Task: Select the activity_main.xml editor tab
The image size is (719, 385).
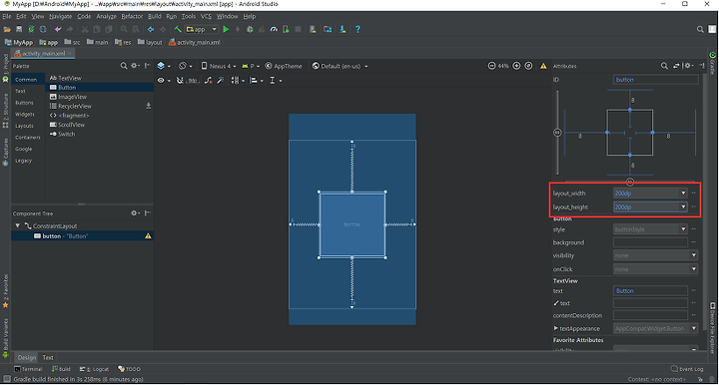Action: (44, 54)
